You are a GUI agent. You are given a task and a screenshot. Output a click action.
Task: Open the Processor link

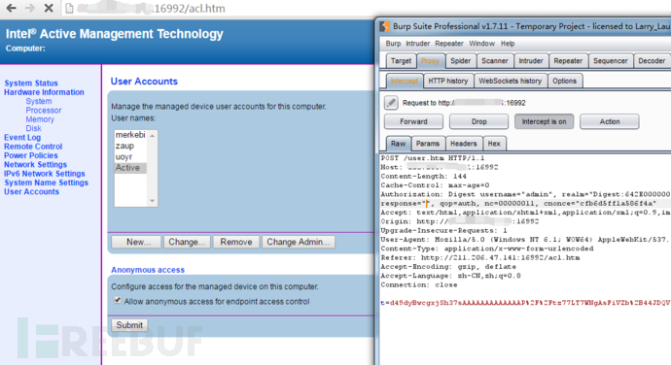pos(44,110)
